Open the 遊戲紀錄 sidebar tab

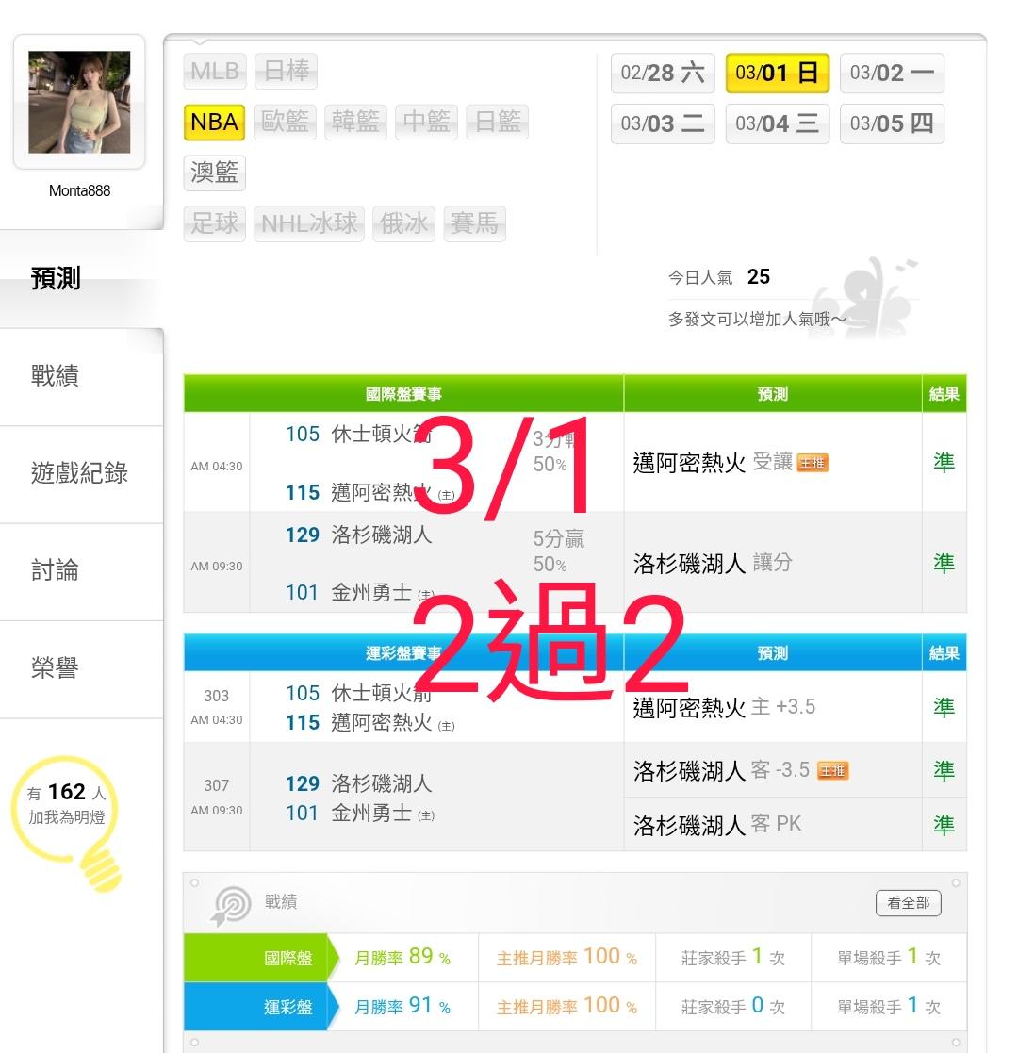81,473
